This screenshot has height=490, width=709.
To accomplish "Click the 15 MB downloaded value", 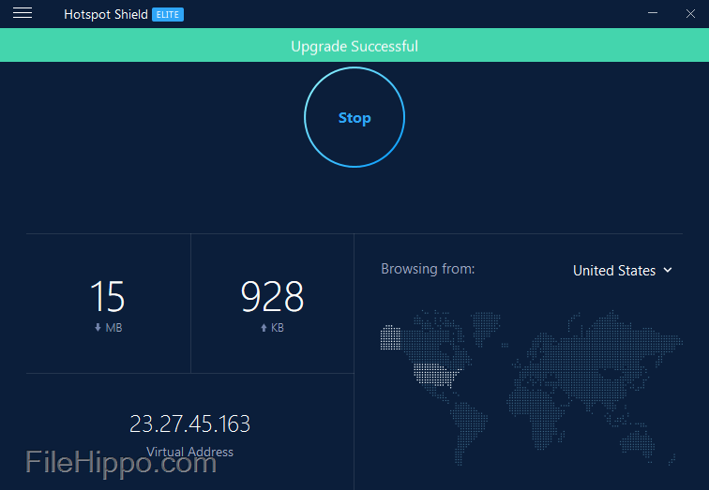I will coord(108,296).
